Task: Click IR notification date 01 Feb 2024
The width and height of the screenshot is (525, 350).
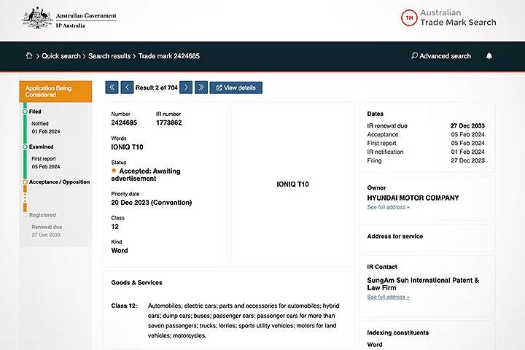Action: [x=467, y=152]
